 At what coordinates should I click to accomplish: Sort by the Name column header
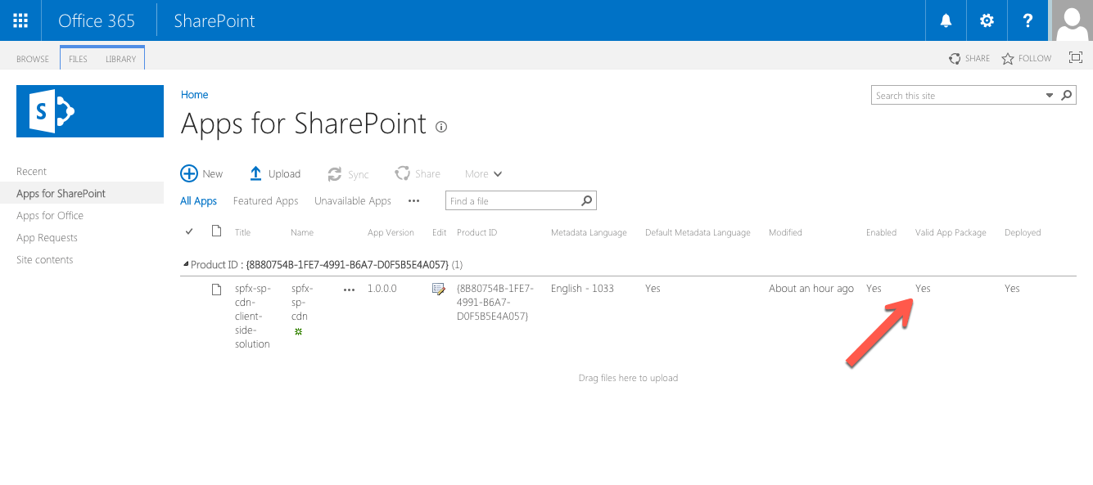click(x=302, y=232)
